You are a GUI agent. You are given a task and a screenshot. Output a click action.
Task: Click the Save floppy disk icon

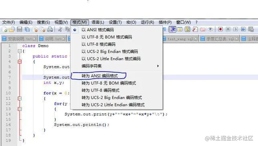point(19,29)
